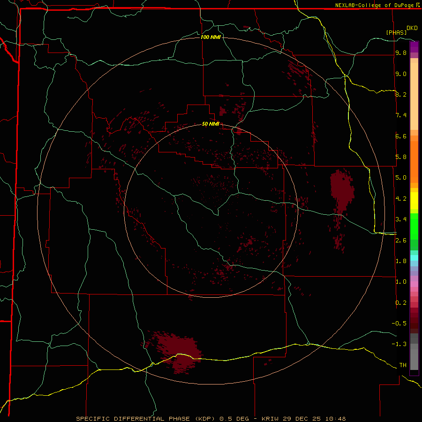Click the 0.5 DEG elevation text
Viewport: 422px width, 422px height.
pyautogui.click(x=235, y=419)
